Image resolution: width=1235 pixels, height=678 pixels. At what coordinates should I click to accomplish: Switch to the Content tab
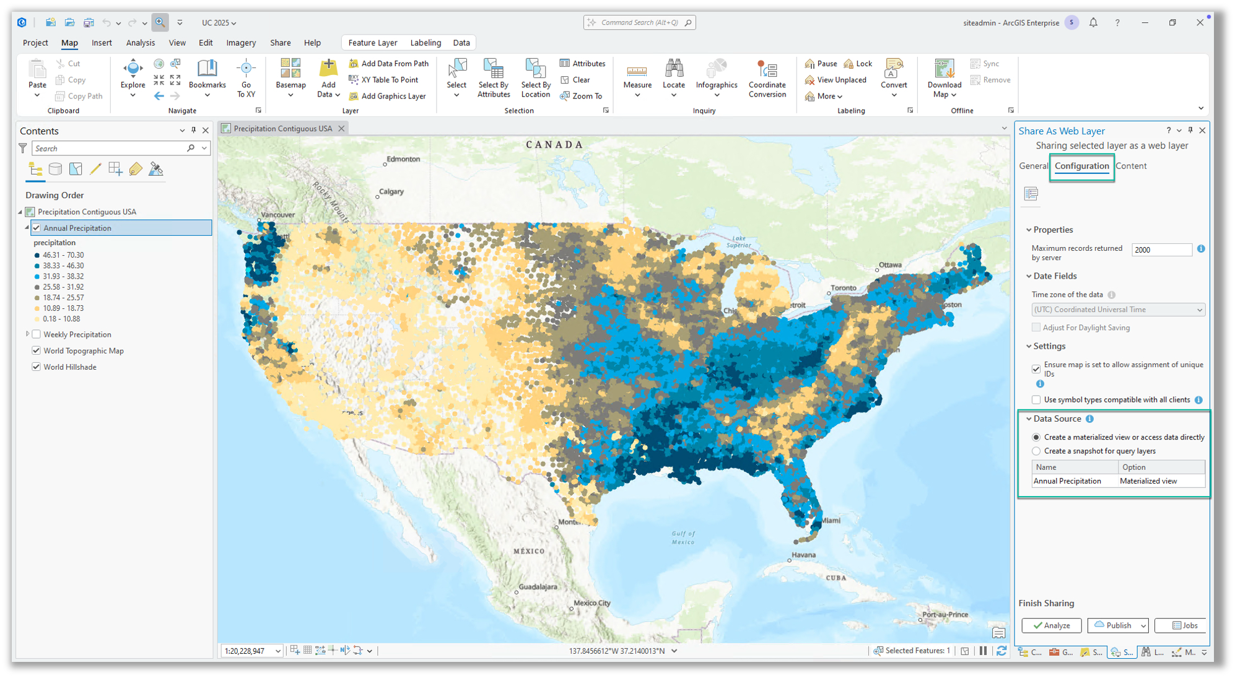click(x=1131, y=165)
